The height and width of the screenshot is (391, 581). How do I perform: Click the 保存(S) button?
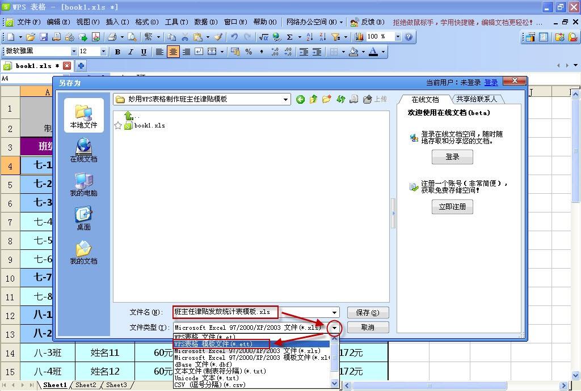click(368, 313)
